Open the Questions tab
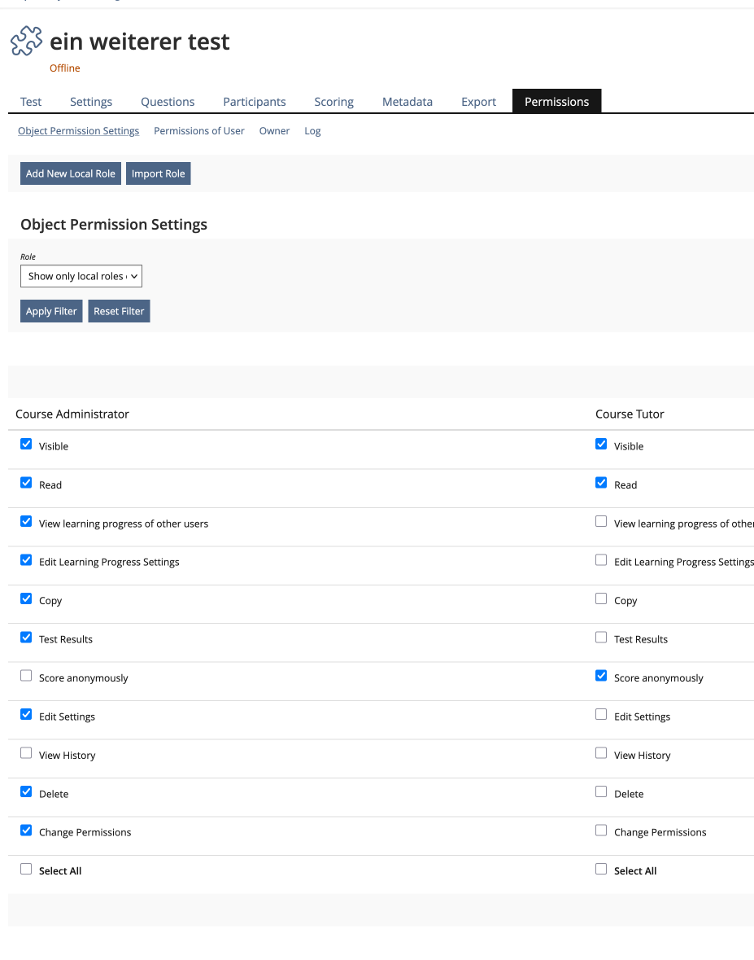Viewport: 754px width, 960px height. coord(167,101)
